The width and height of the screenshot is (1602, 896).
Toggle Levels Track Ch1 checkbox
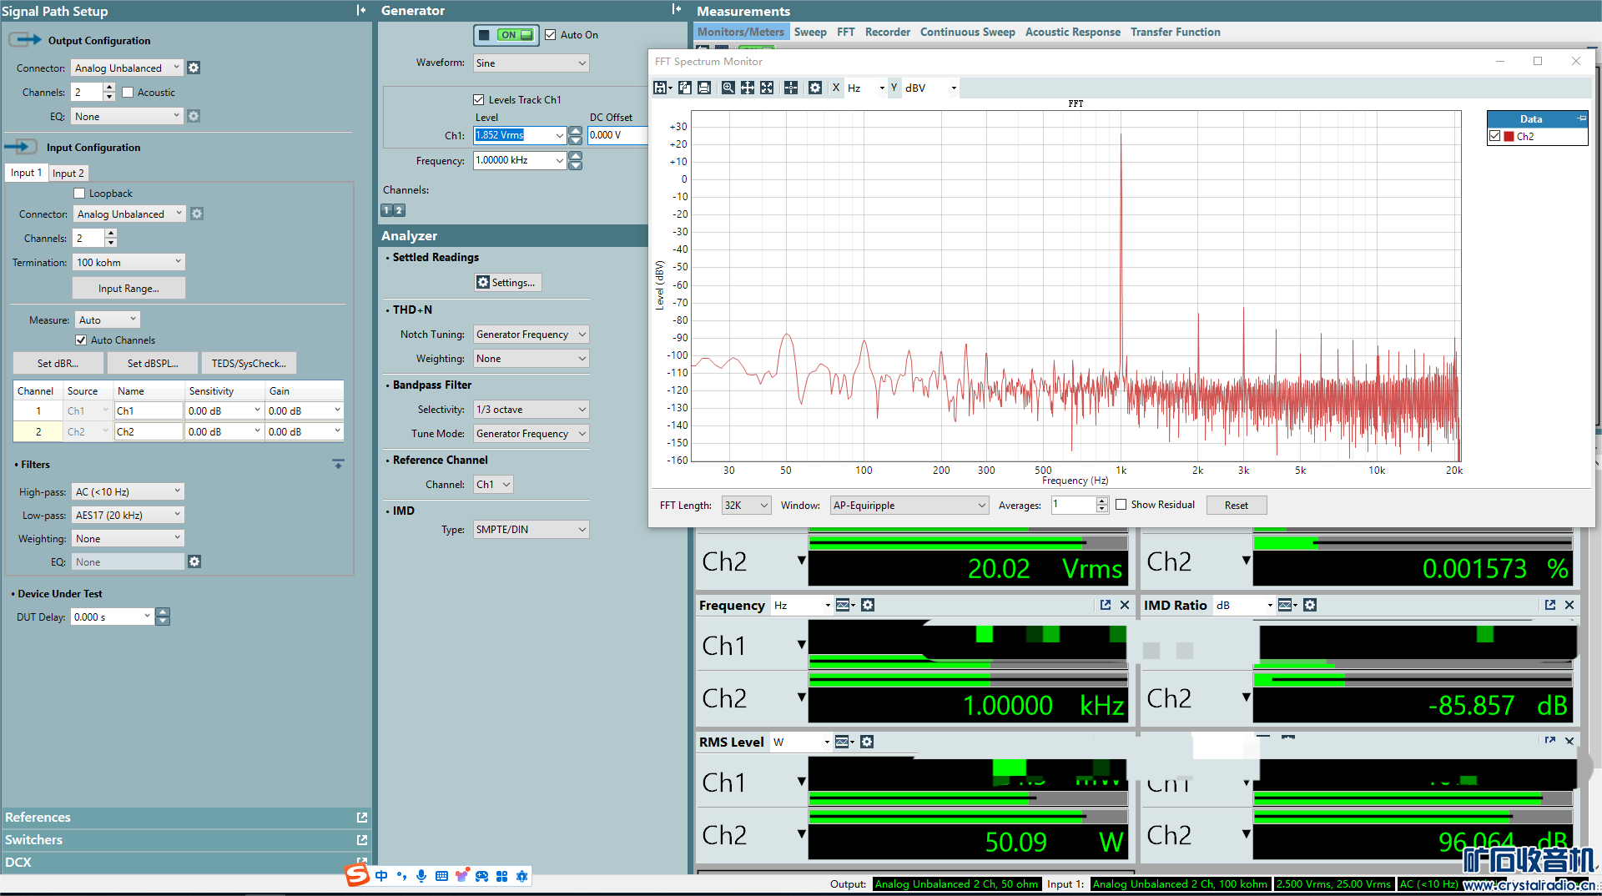click(479, 99)
